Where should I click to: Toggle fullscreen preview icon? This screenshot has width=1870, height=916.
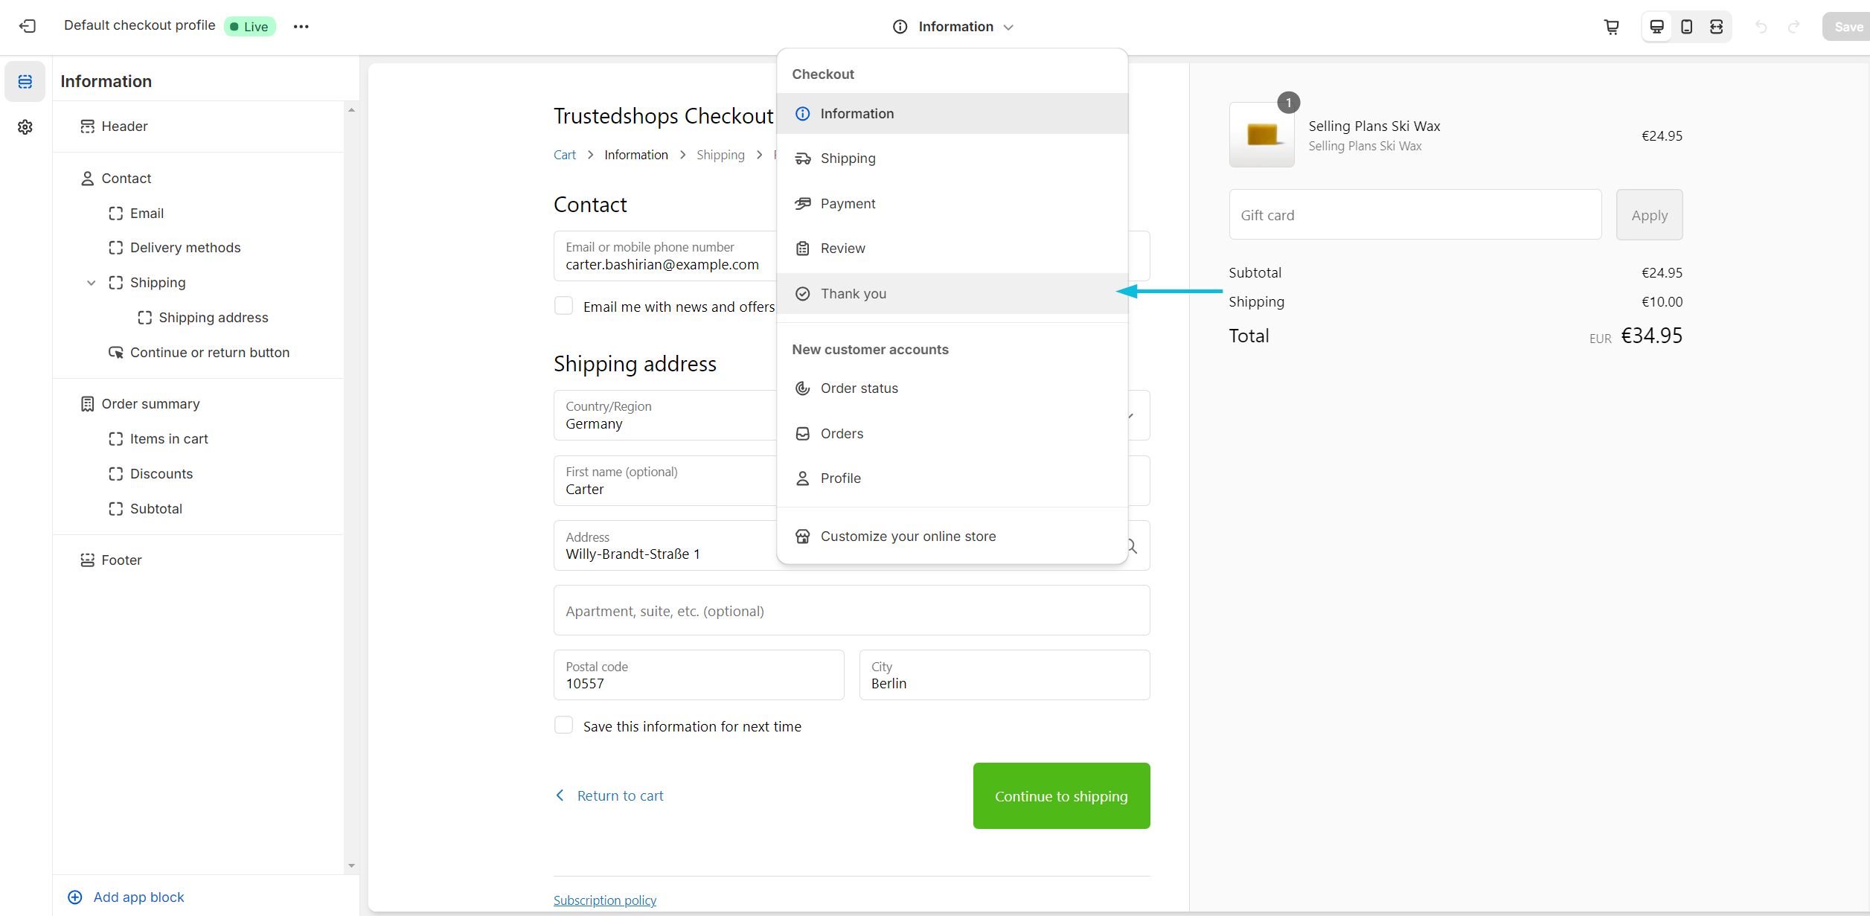click(x=1717, y=27)
